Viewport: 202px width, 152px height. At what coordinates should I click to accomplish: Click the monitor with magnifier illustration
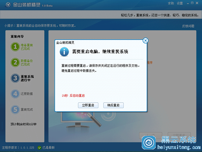81,120
